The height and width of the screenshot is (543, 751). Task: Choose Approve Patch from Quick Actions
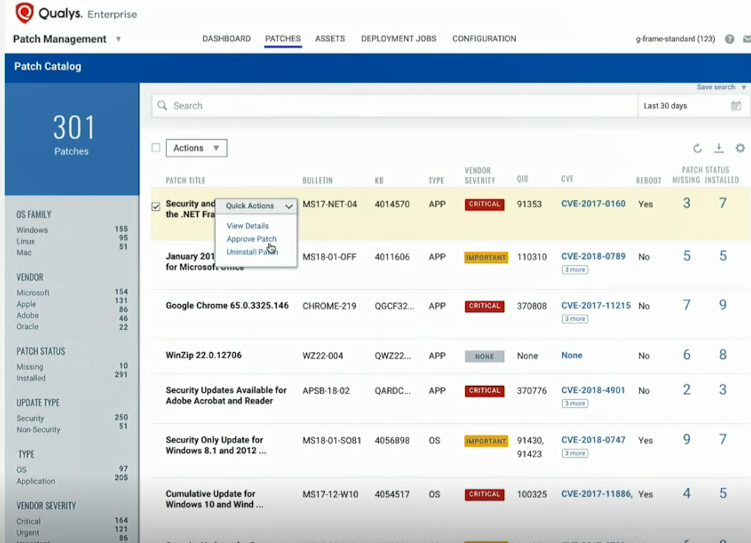click(251, 239)
